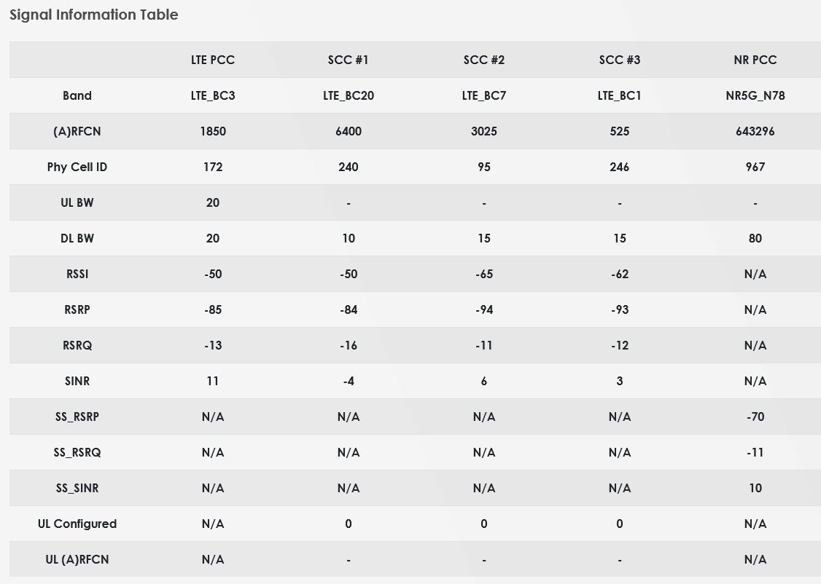Select the LTE PCC column header
The image size is (821, 584).
(x=213, y=60)
